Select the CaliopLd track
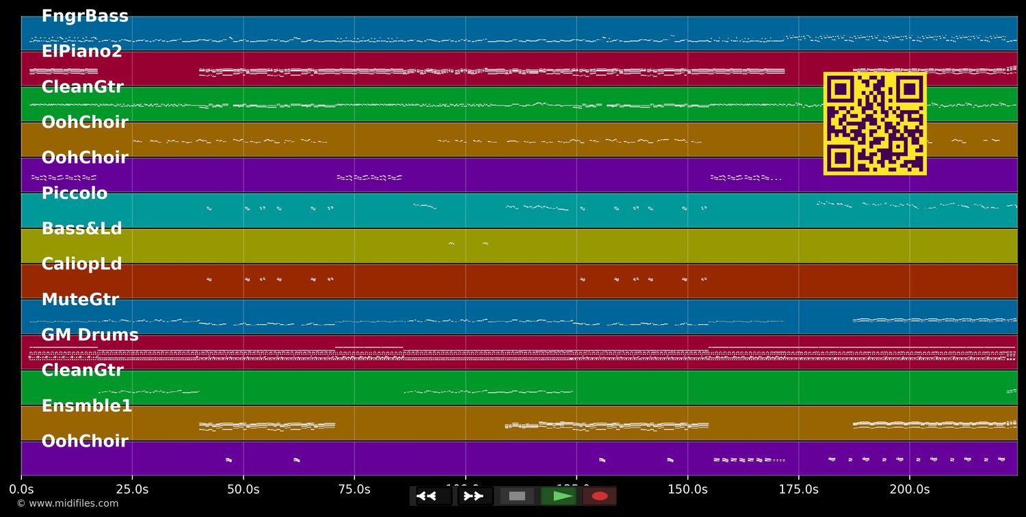This screenshot has width=1026, height=517. 81,263
